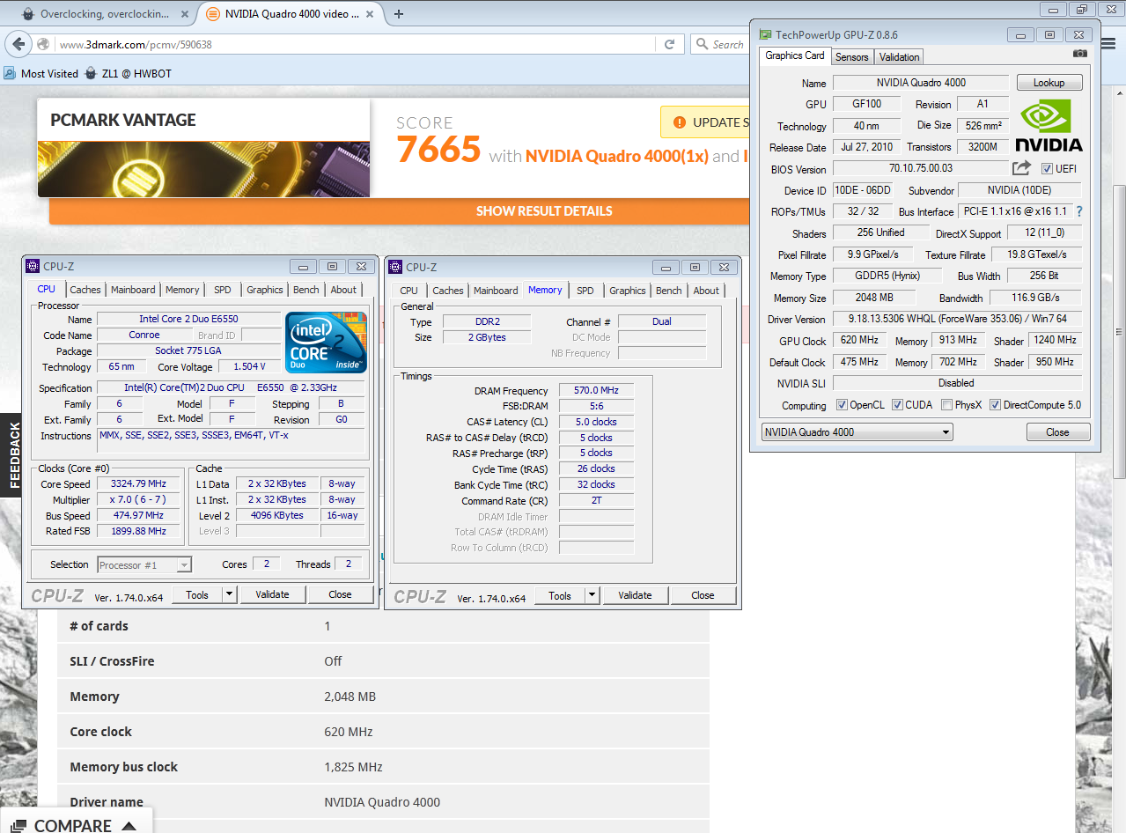Open the Graphics tab in left CPU-Z
Image resolution: width=1126 pixels, height=833 pixels.
click(265, 290)
